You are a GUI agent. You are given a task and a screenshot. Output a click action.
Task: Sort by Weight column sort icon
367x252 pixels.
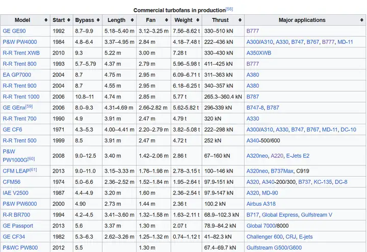[198, 20]
